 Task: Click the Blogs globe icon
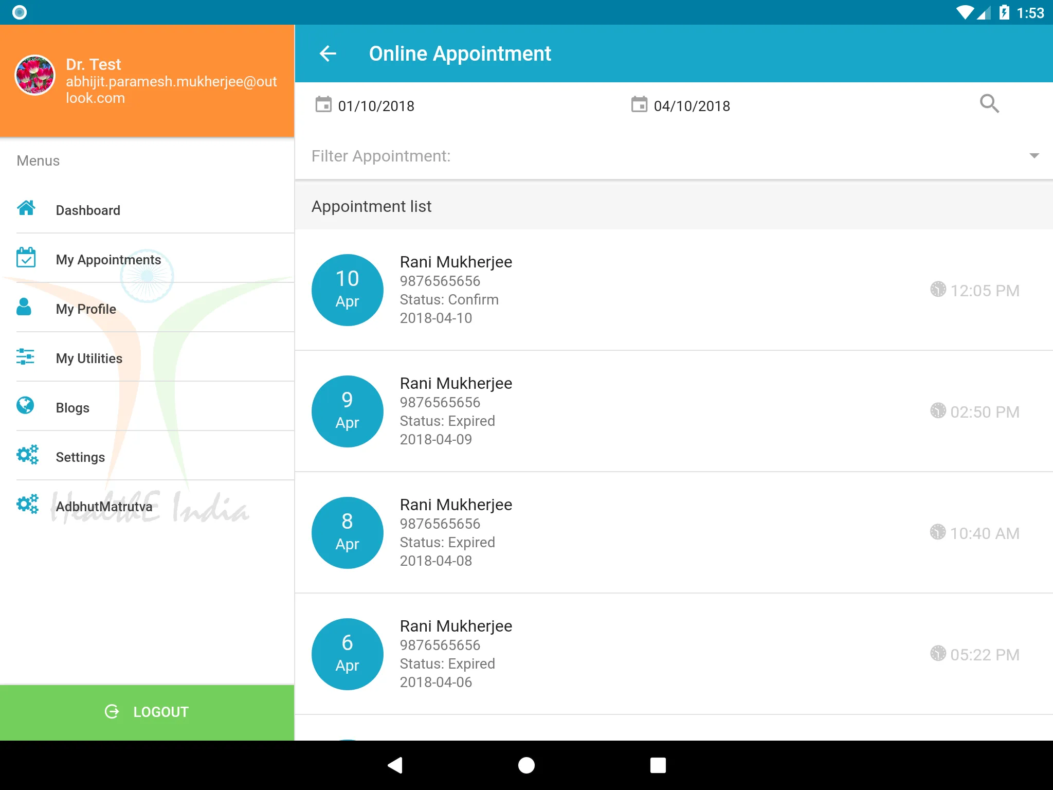coord(26,407)
